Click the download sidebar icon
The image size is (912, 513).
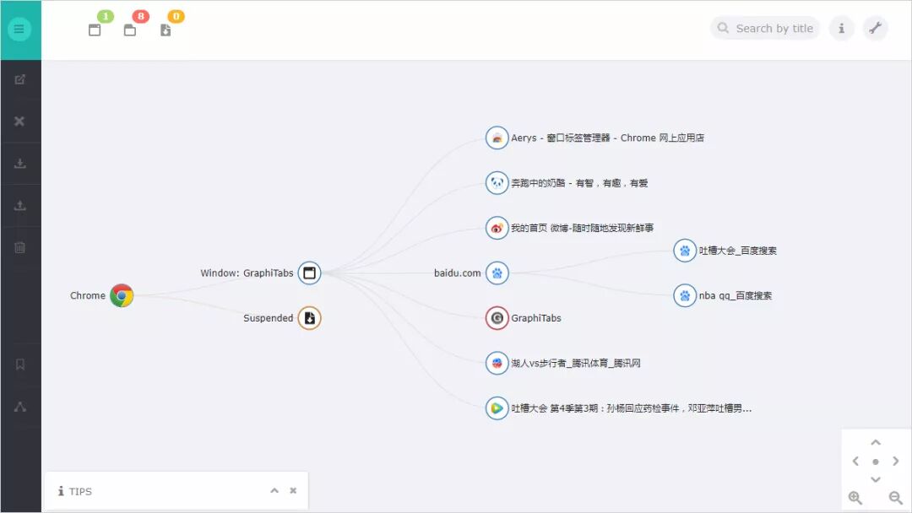[x=19, y=163]
